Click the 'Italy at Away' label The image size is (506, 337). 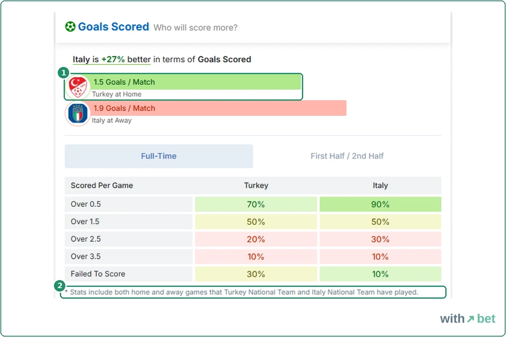click(x=112, y=120)
